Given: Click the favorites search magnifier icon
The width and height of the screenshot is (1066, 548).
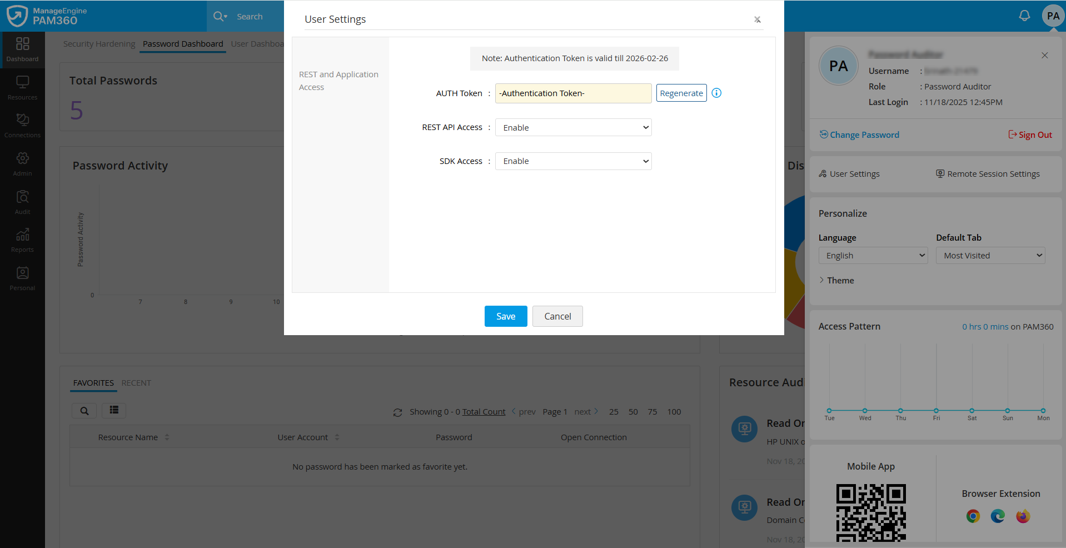Looking at the screenshot, I should point(84,411).
